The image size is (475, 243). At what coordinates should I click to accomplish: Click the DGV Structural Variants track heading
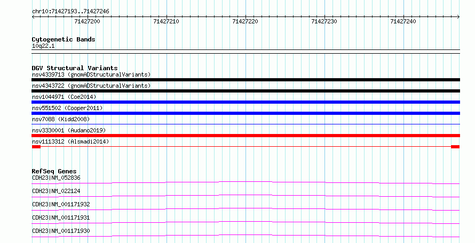click(75, 68)
